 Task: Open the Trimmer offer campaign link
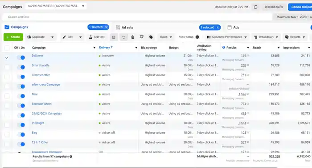coord(41,75)
